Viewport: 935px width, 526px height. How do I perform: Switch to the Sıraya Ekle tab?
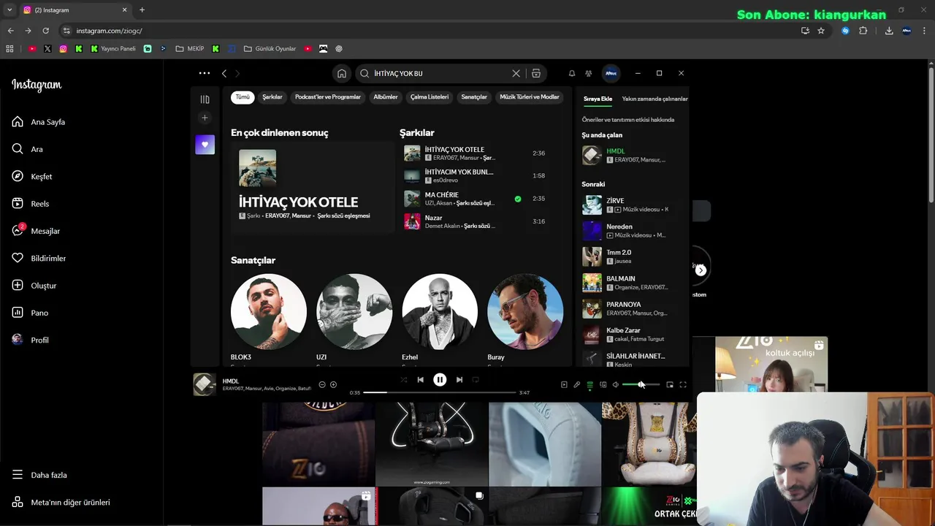tap(598, 99)
